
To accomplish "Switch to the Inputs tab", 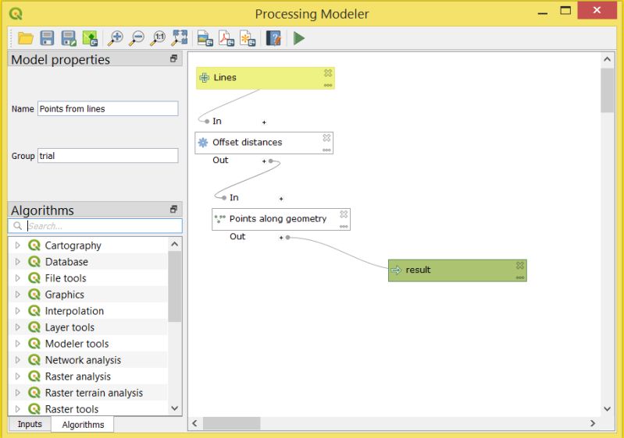I will click(30, 424).
